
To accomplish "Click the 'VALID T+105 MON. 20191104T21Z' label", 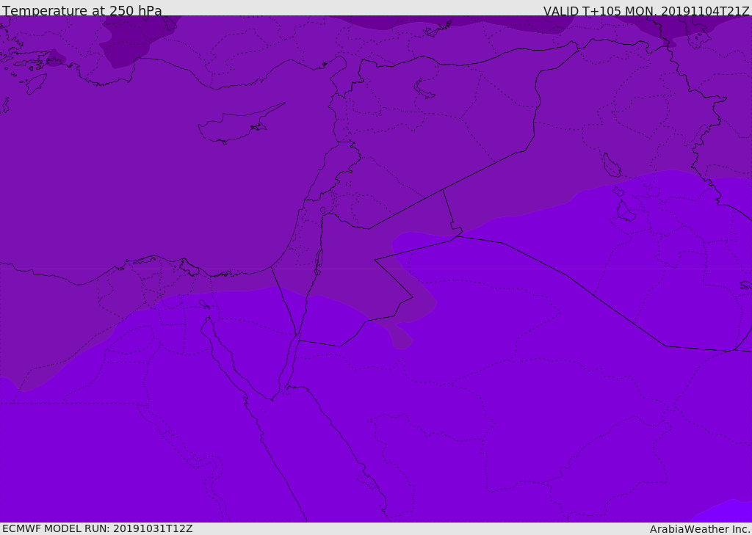I will [646, 11].
